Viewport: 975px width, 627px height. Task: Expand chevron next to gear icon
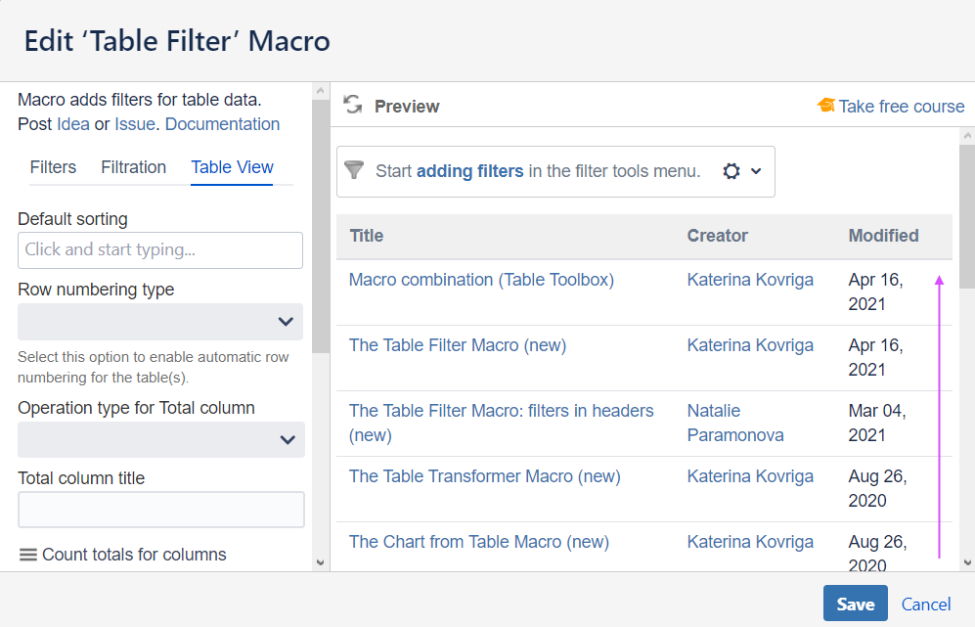pos(756,171)
